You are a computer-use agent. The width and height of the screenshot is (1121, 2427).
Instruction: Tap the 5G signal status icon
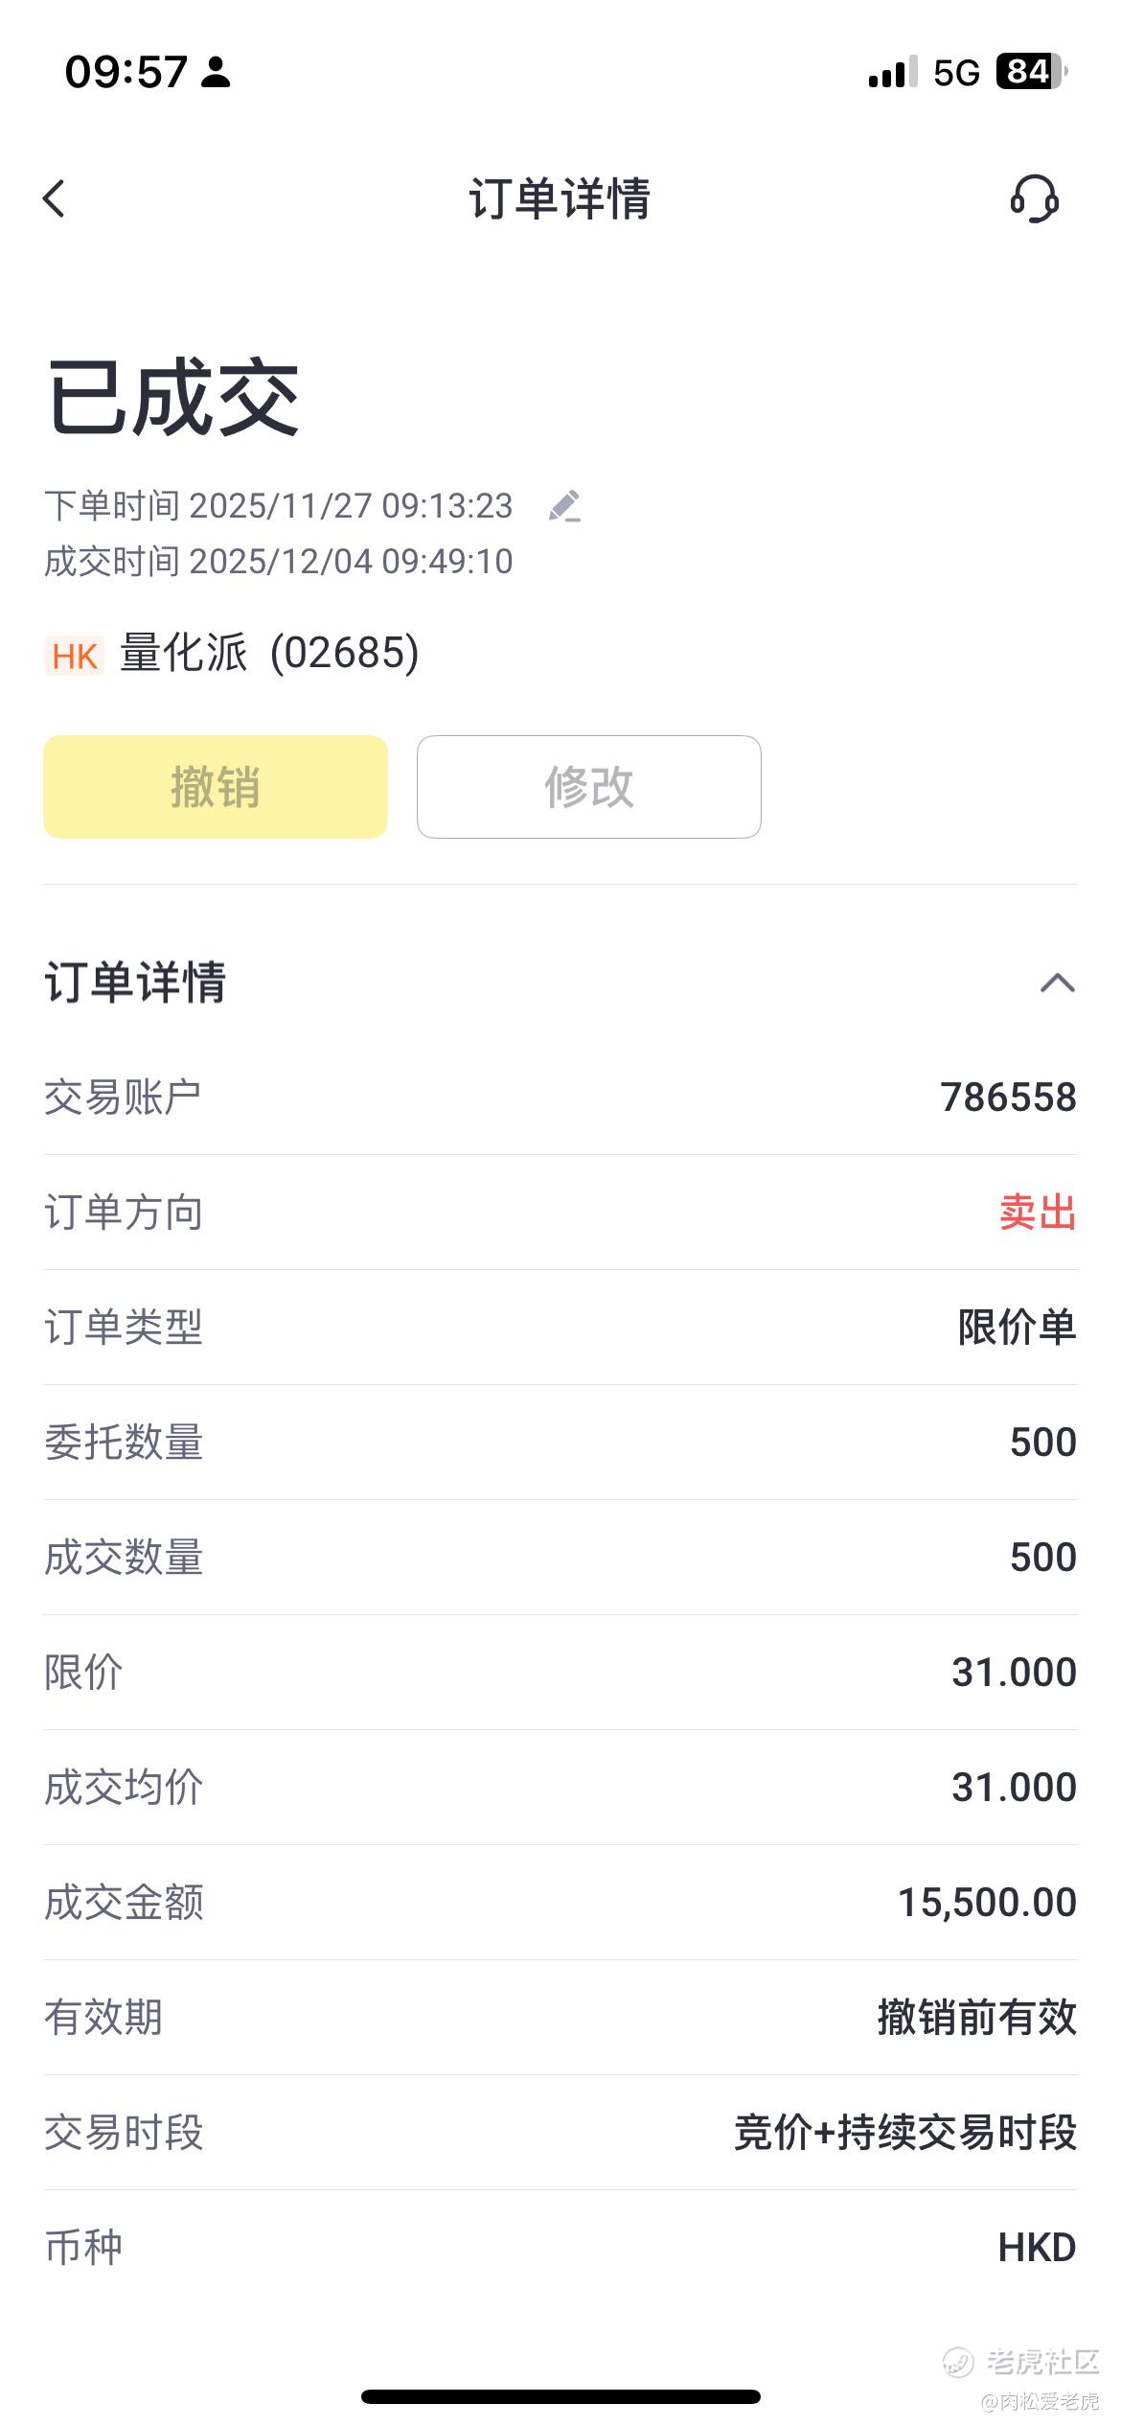[x=956, y=73]
